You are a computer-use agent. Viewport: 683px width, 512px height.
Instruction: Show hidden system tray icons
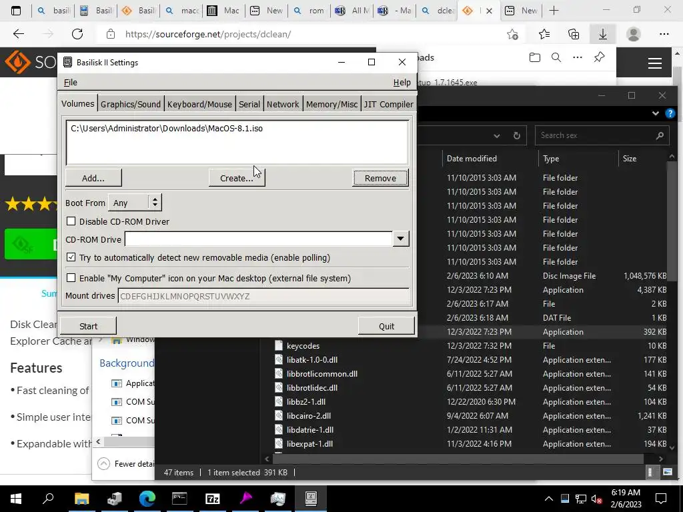(549, 499)
